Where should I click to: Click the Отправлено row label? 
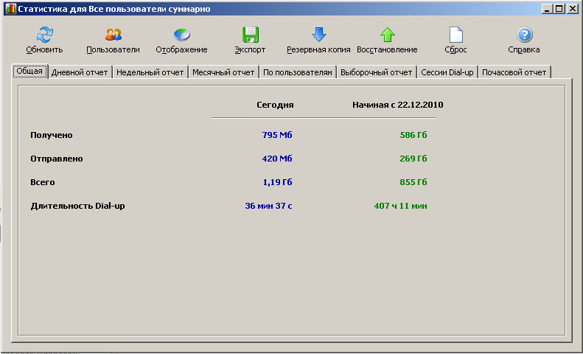point(57,159)
